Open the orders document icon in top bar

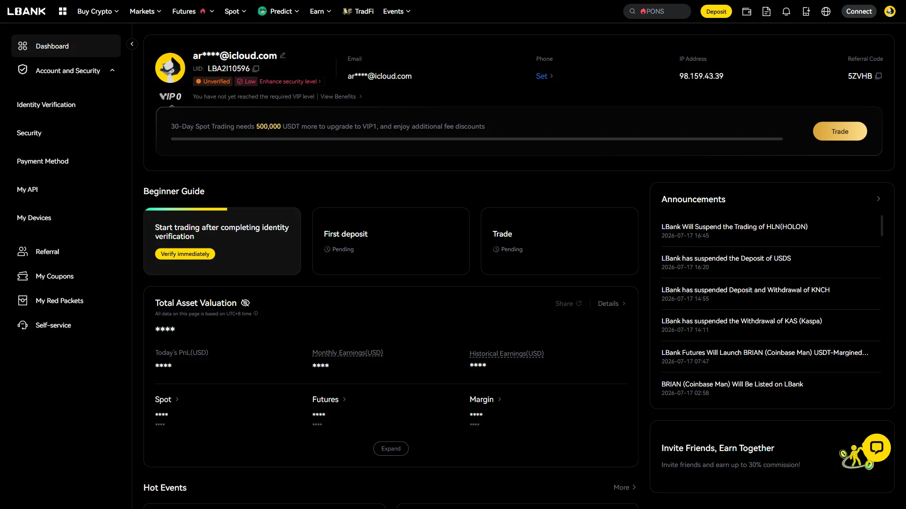(x=766, y=12)
